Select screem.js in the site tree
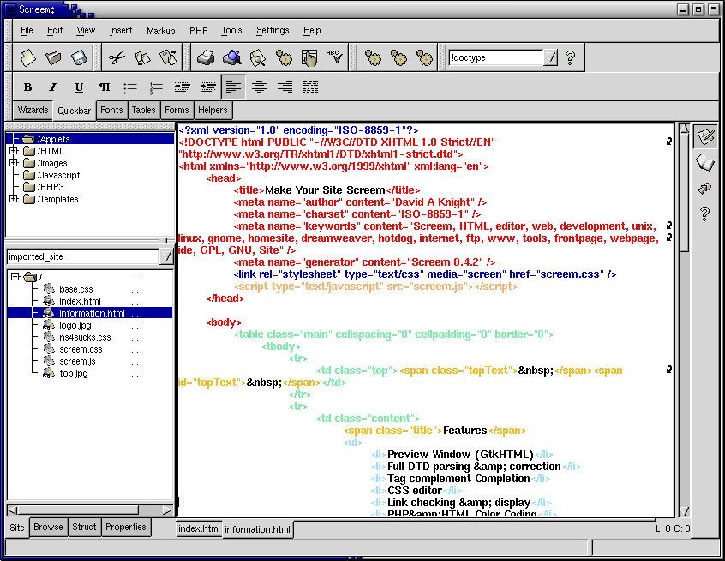 pyautogui.click(x=77, y=361)
